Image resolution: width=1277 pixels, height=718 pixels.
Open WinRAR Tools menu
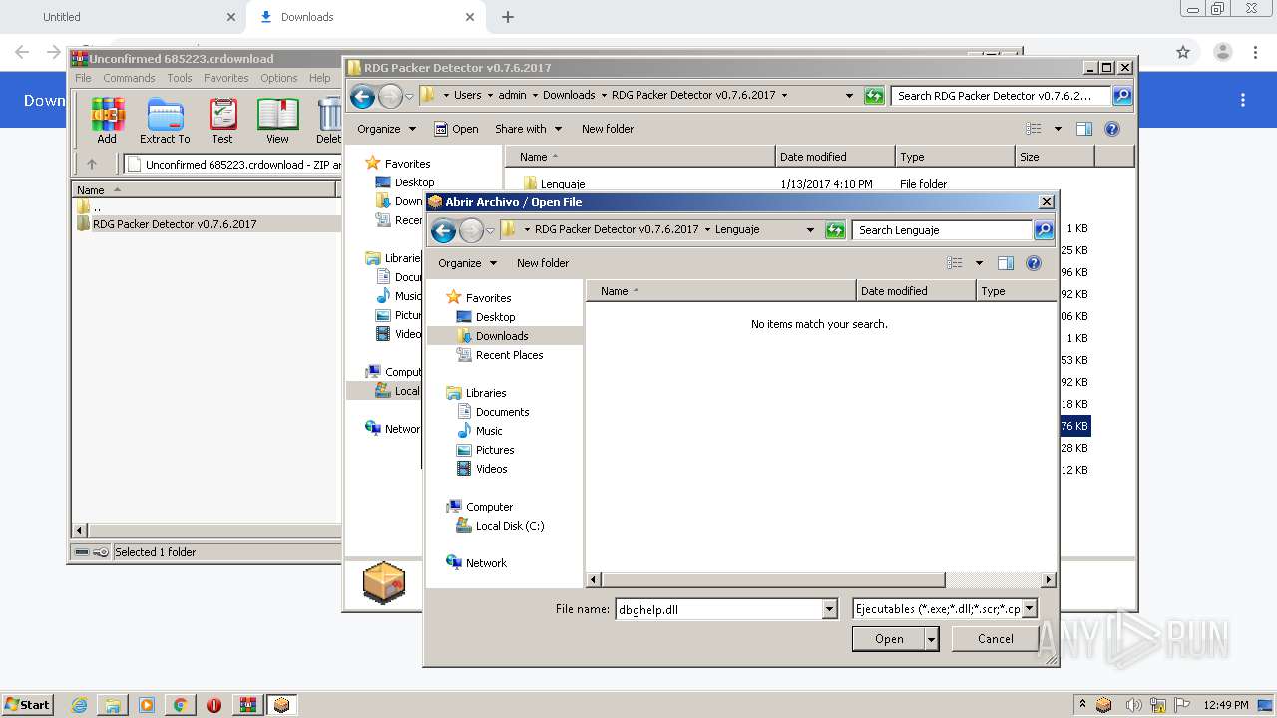[180, 78]
